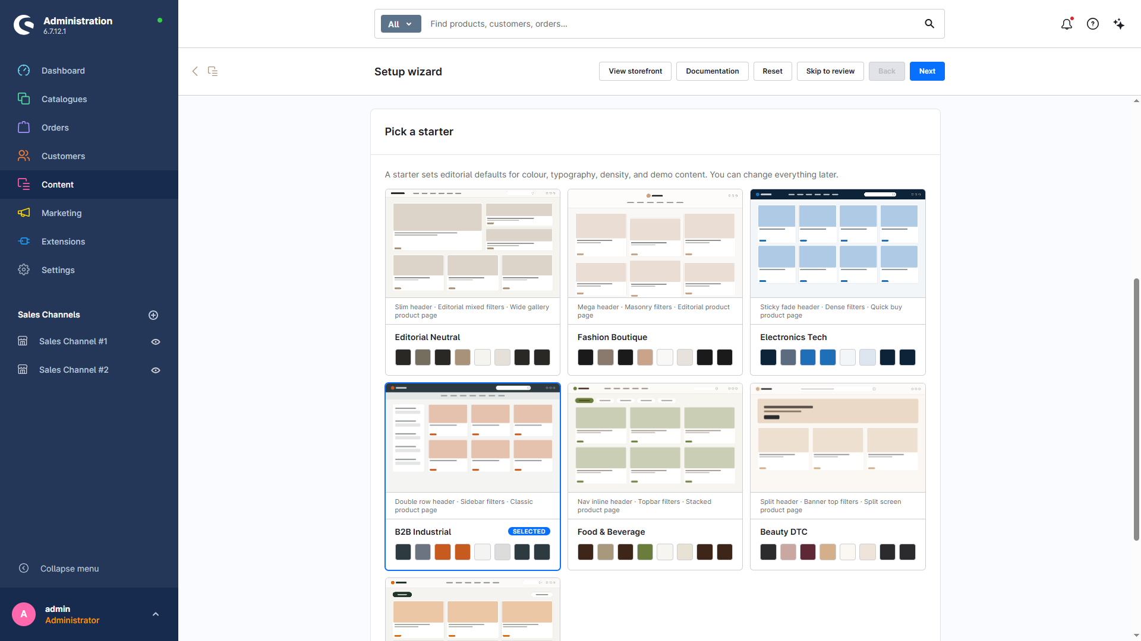Add a new sales channel with plus icon
The image size is (1141, 641).
pos(153,315)
